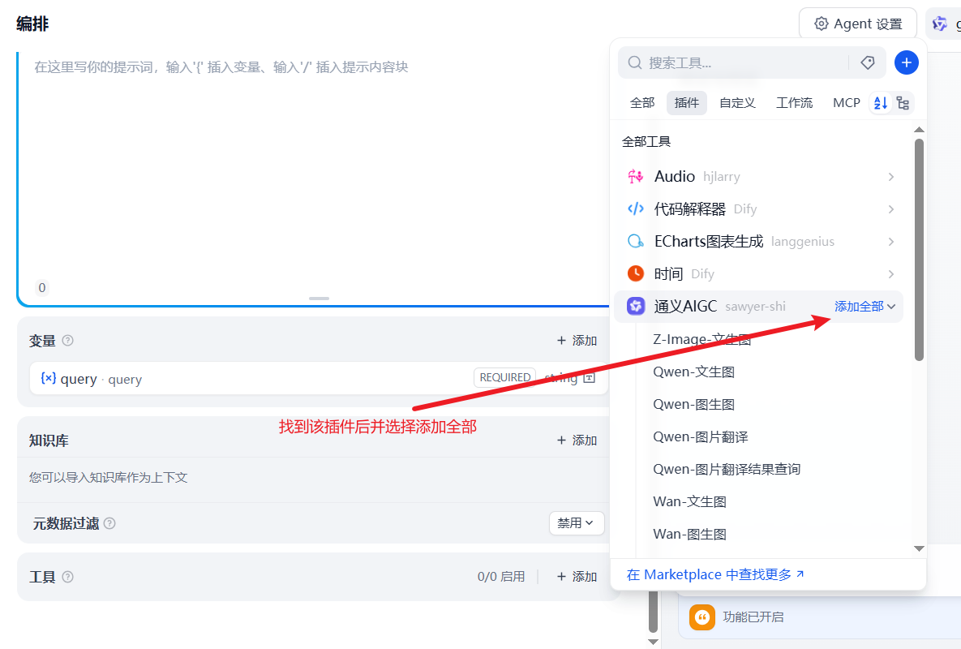
Task: Click the character count 0 badge
Action: tap(41, 287)
